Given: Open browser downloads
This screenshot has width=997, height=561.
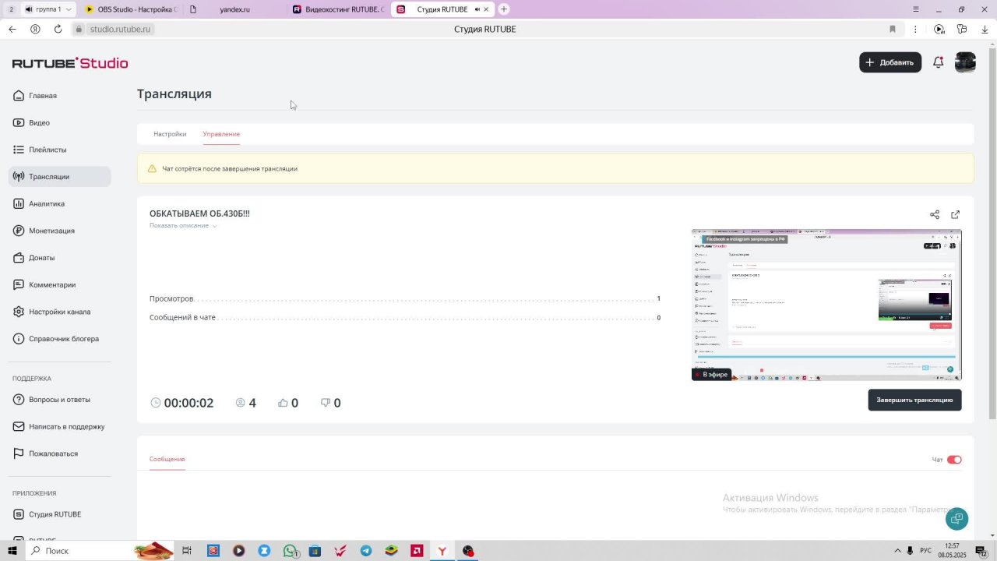Looking at the screenshot, I should [x=984, y=29].
